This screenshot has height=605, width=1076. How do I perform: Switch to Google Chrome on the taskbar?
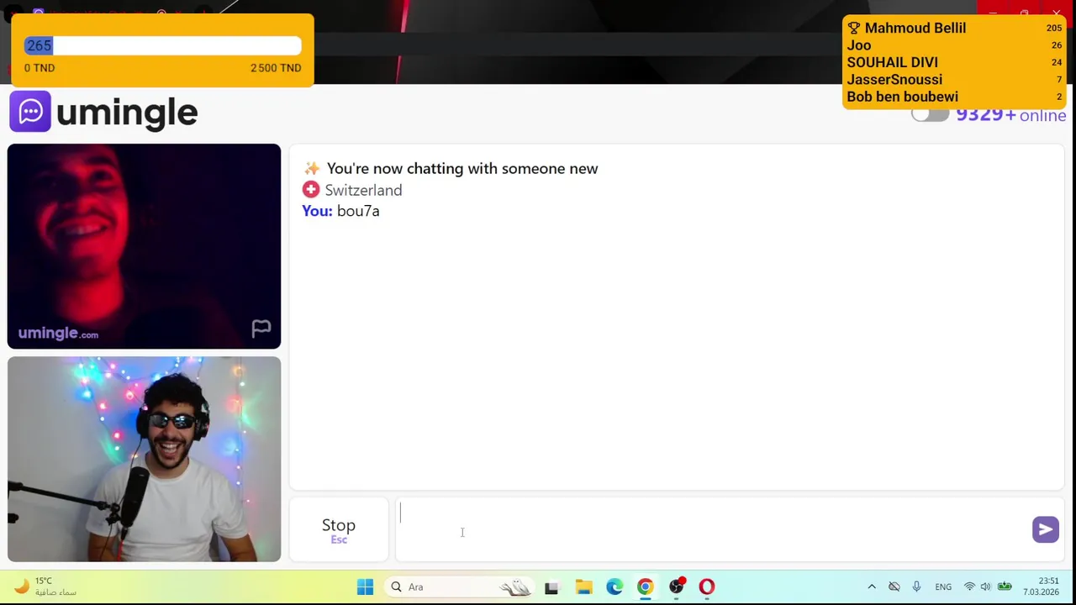click(645, 587)
